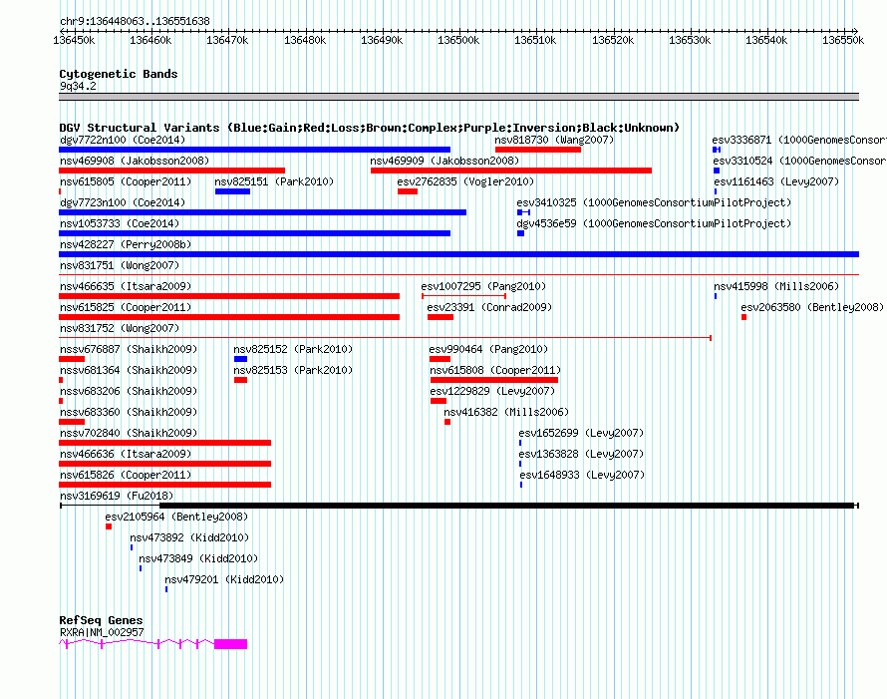Open nsv3169619 (Fu2018) variant
This screenshot has height=699, width=887.
pos(117,496)
